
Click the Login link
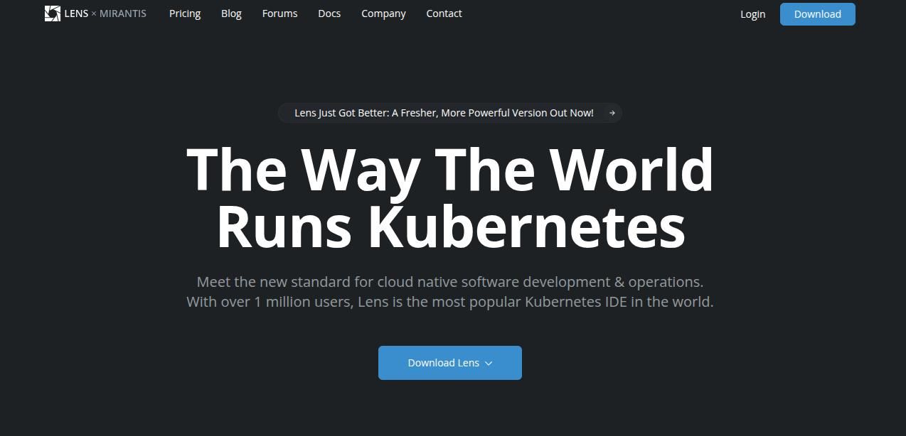click(752, 14)
